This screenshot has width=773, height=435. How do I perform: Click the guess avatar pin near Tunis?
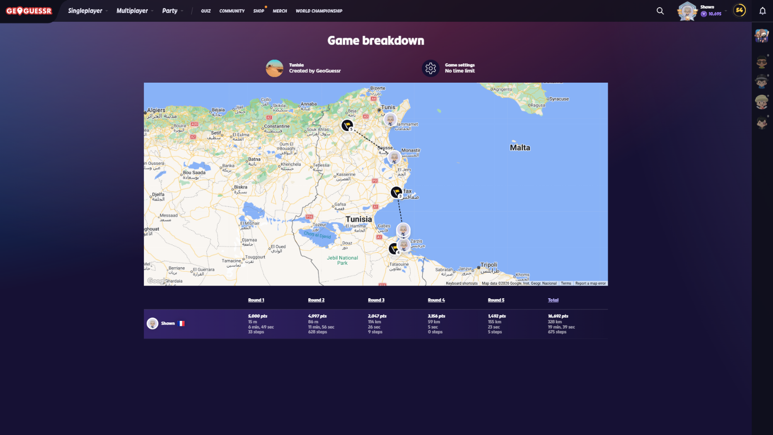(390, 119)
